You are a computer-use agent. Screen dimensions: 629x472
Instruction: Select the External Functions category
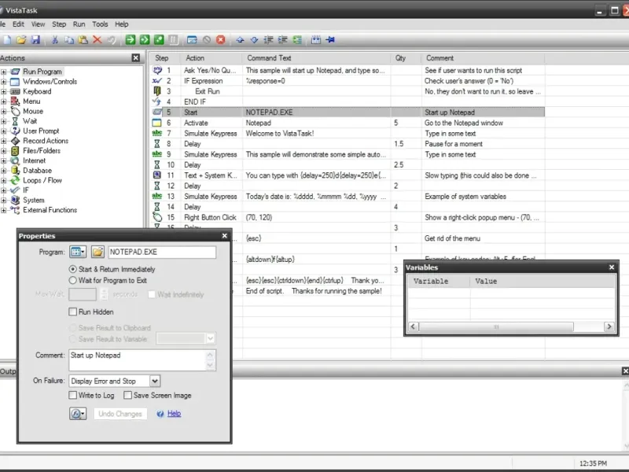(x=50, y=210)
